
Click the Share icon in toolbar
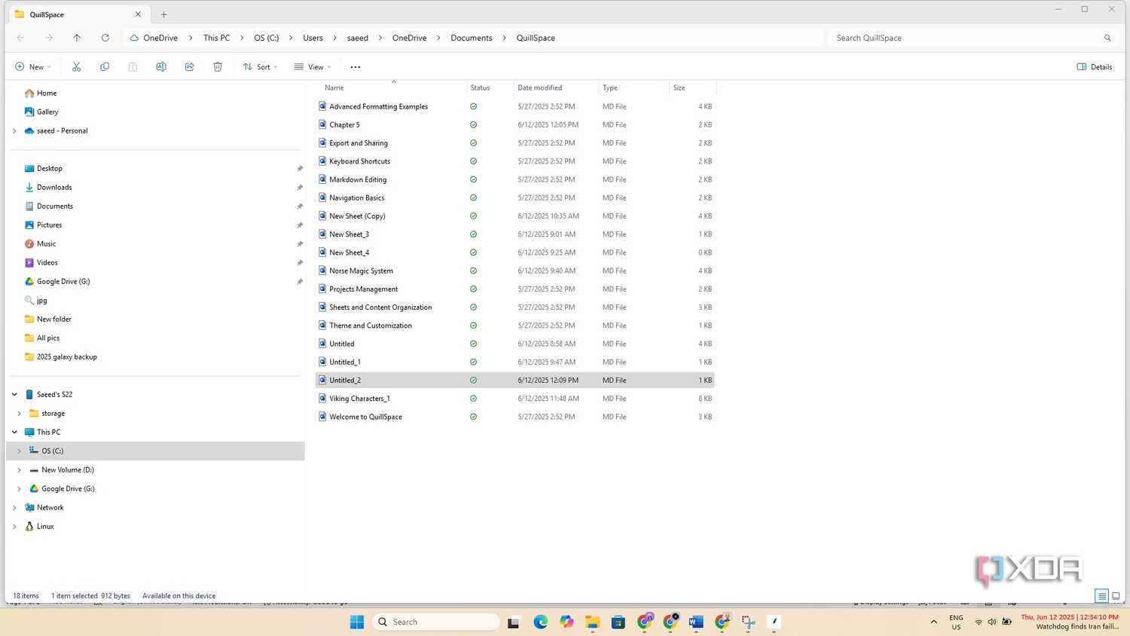tap(189, 67)
